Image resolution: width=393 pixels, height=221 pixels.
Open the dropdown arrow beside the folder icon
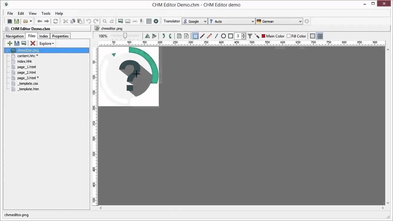(x=31, y=21)
